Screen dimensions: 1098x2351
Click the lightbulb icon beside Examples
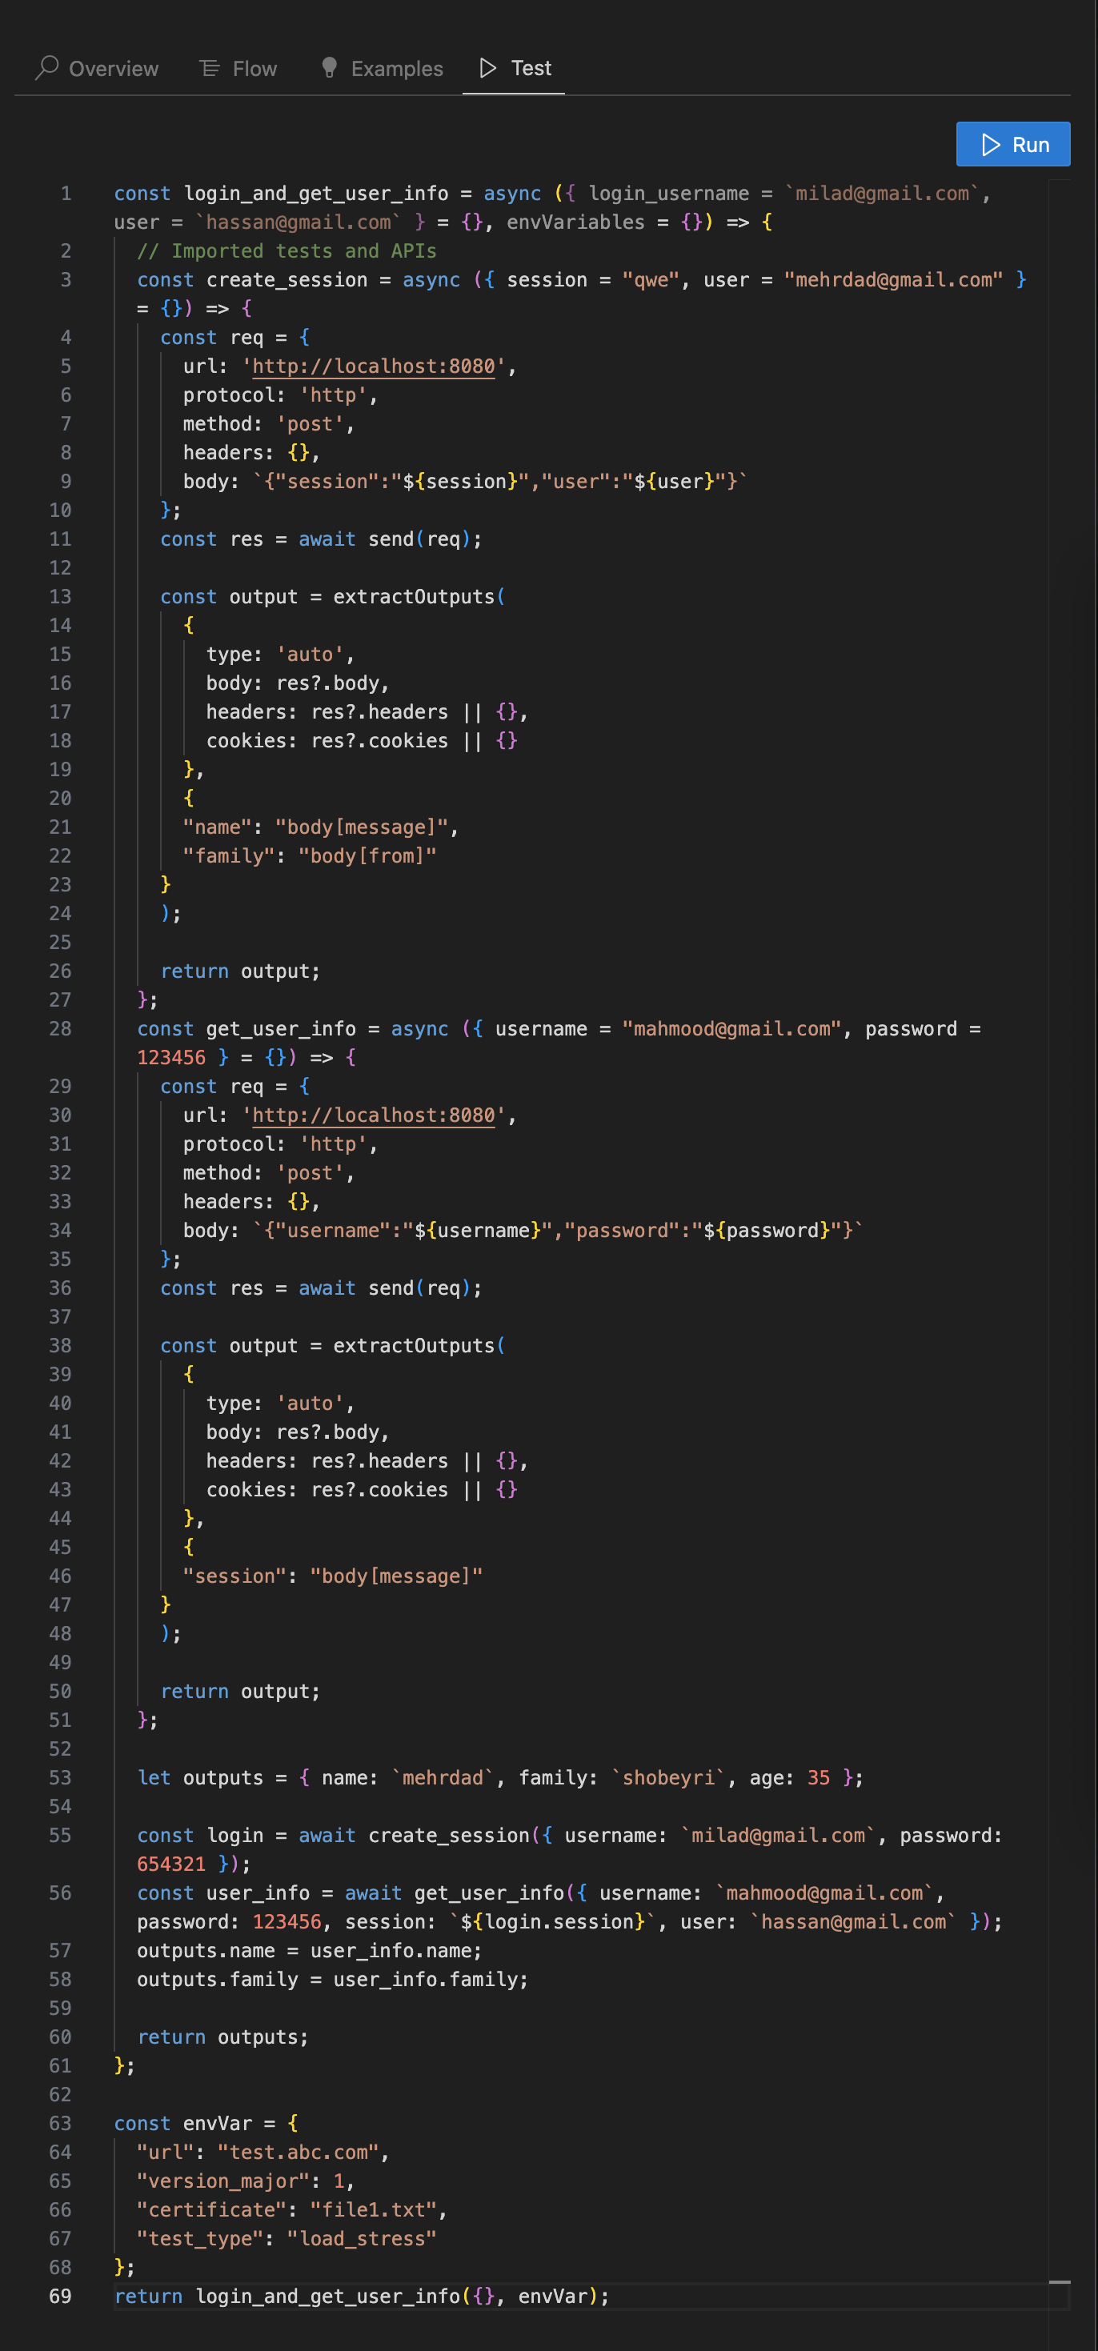pyautogui.click(x=330, y=67)
